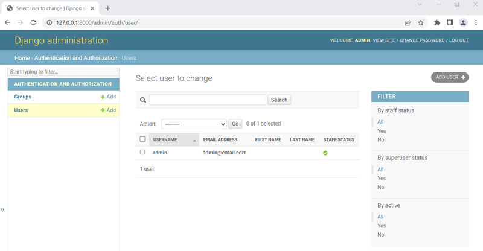This screenshot has width=483, height=251.
Task: Filter staff status by All
Action: coord(380,122)
